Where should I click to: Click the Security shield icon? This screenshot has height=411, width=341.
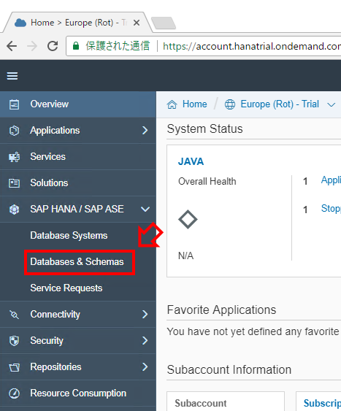click(x=14, y=340)
